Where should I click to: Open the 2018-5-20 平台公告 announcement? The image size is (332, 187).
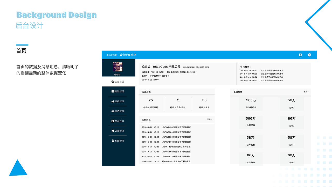(x=262, y=77)
